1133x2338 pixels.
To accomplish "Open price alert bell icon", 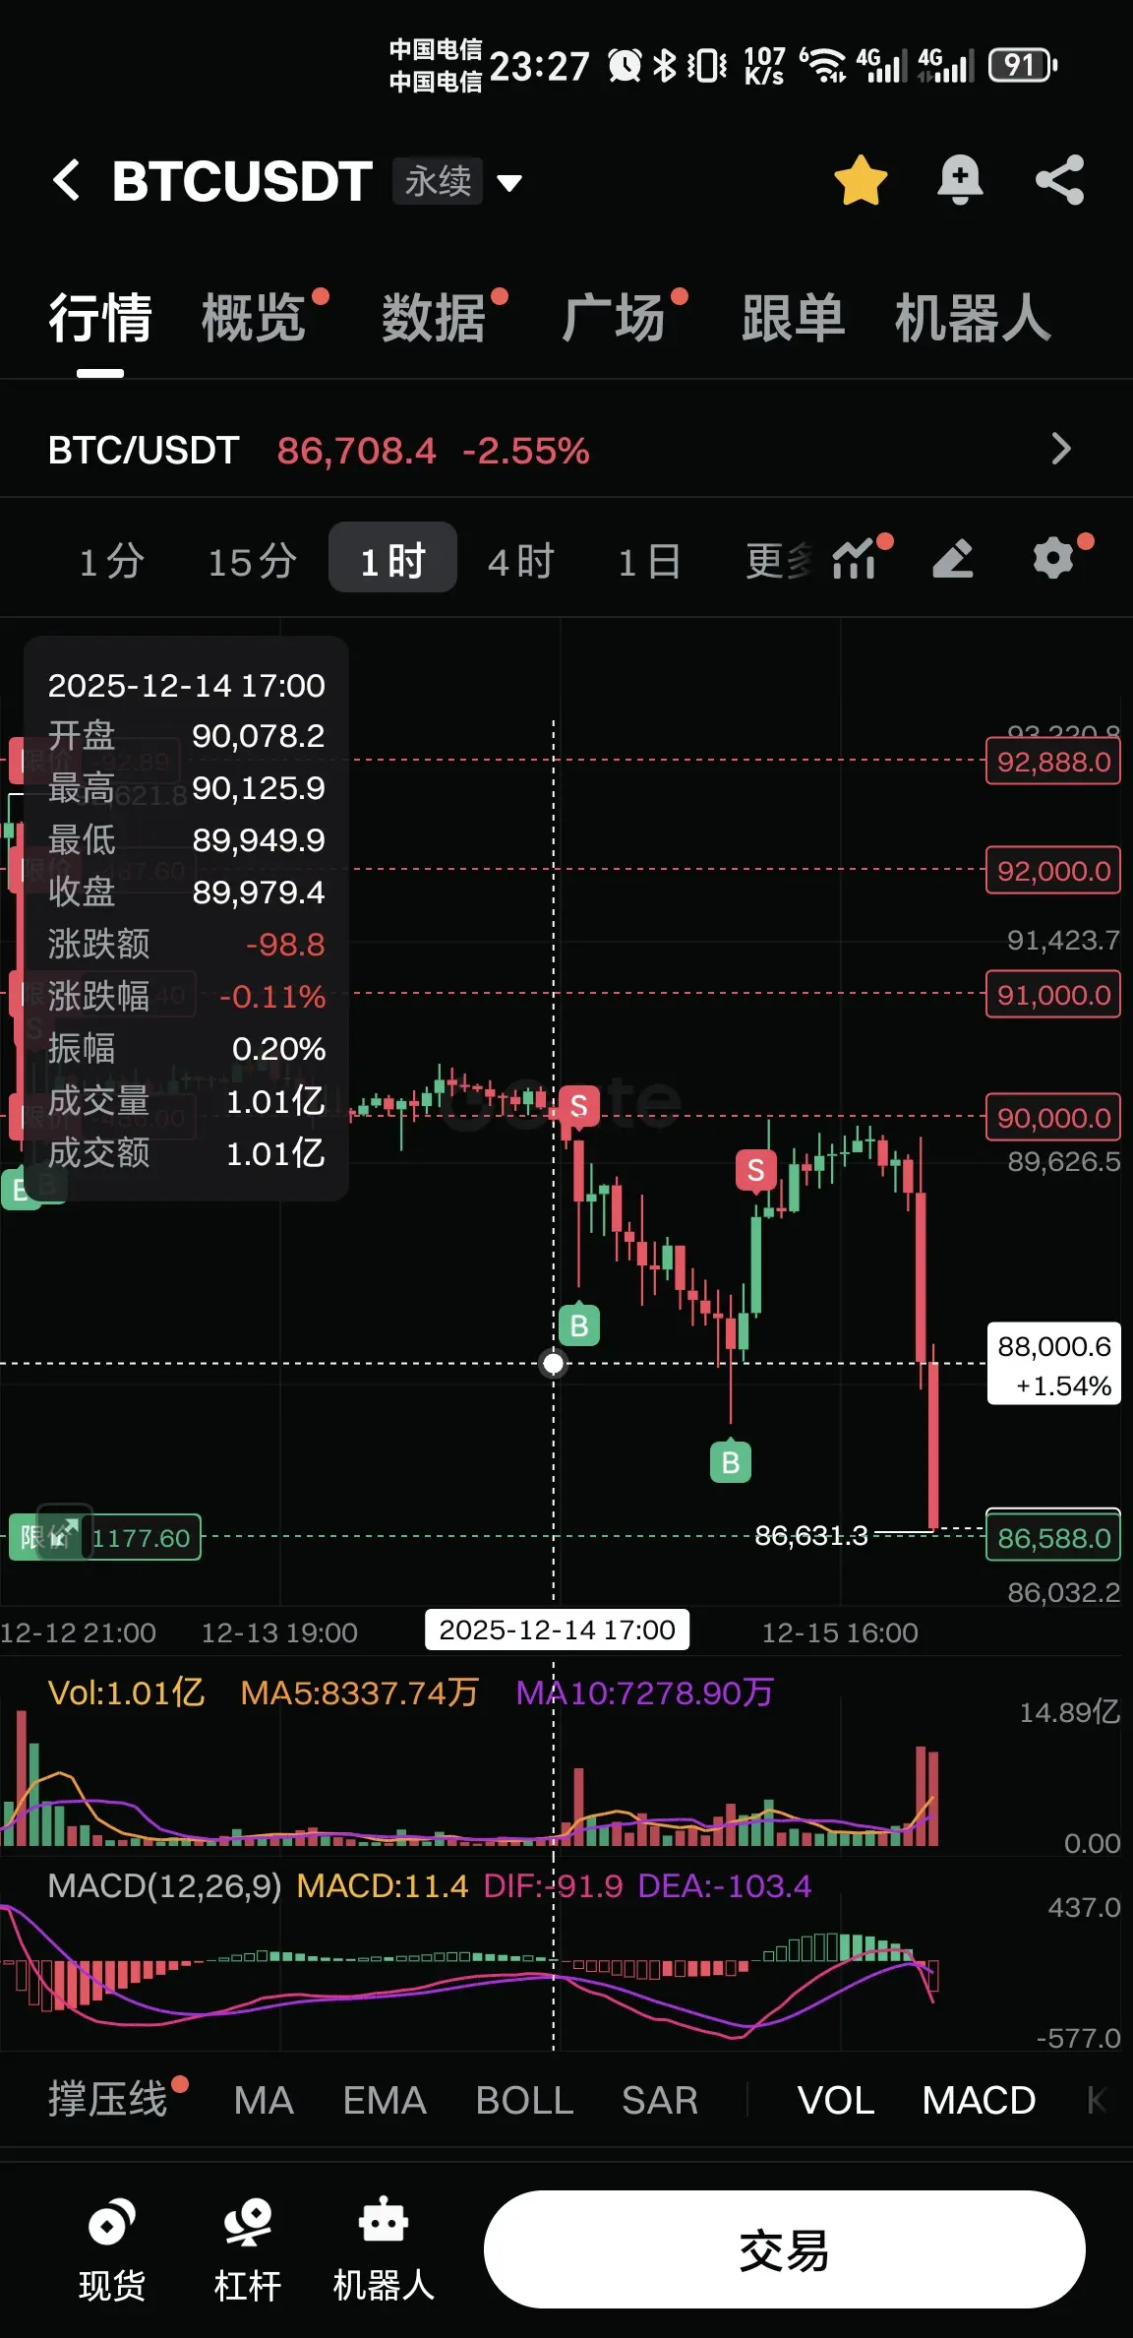I will pos(960,180).
